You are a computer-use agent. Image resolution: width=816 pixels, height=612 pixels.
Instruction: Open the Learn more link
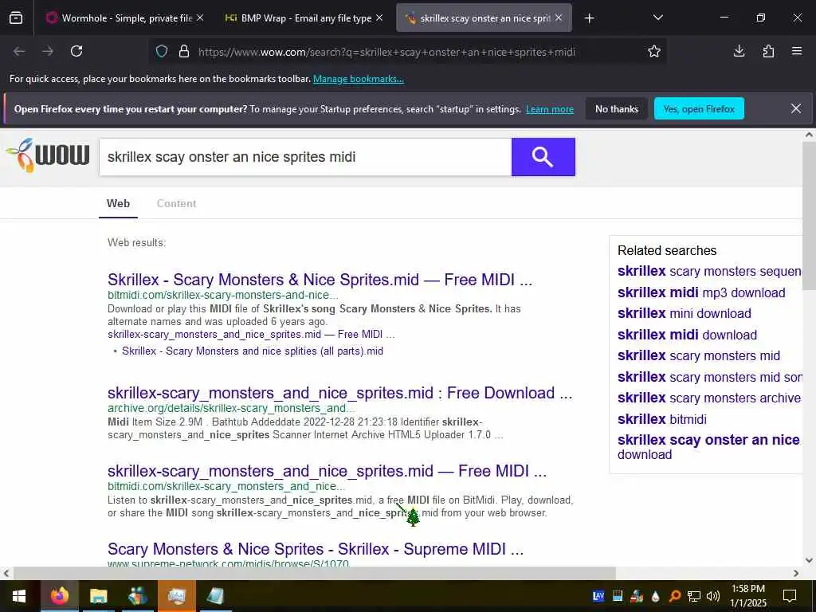(x=550, y=109)
